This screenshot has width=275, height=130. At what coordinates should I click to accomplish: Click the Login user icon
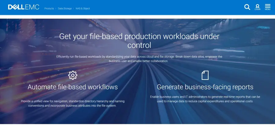click(x=257, y=7)
